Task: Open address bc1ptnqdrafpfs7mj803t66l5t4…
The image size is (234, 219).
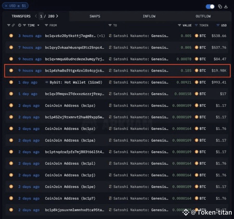Action: [74, 152]
